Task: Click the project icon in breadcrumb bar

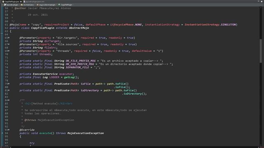Action: (5, 5)
